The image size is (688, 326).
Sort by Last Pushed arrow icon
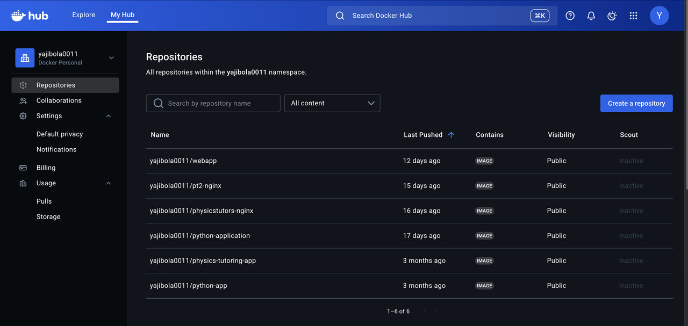(x=451, y=135)
